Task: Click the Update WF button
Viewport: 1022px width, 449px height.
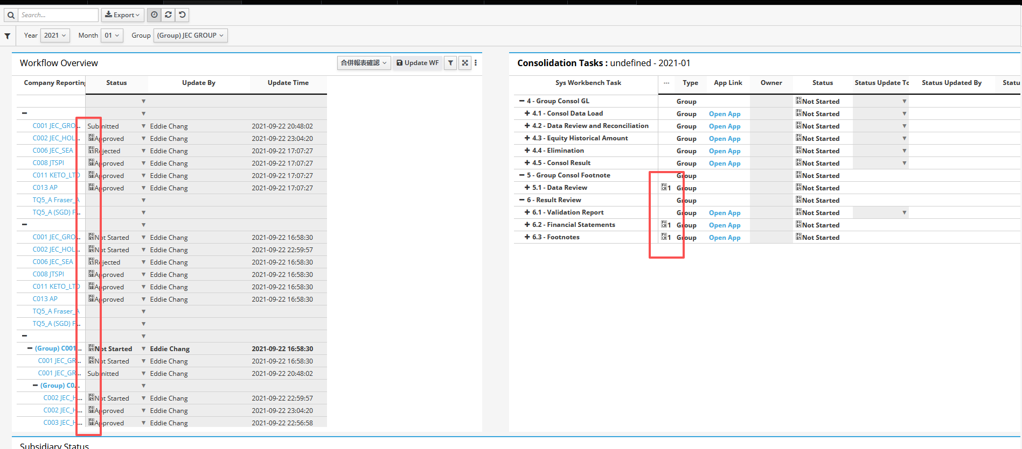Action: point(418,63)
